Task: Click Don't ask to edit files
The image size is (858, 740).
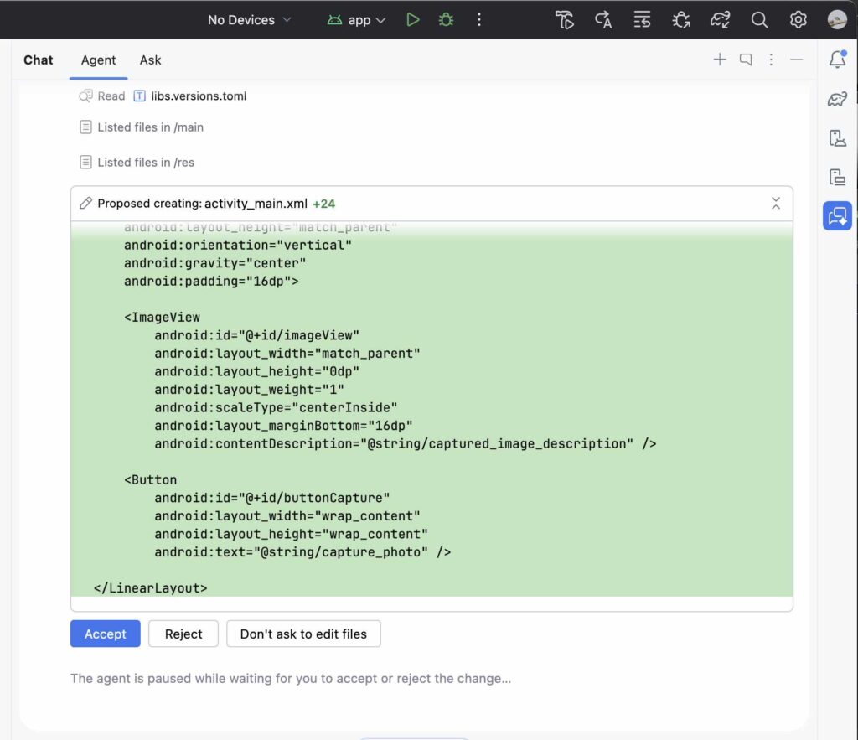Action: (303, 634)
